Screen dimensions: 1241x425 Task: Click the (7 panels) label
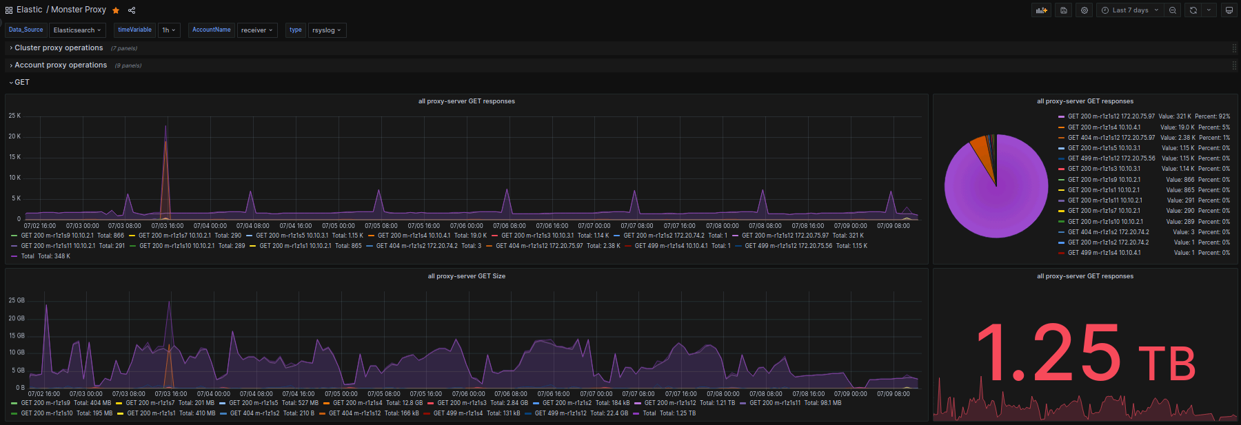tap(124, 48)
